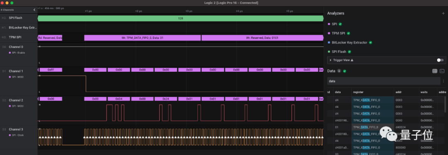Click the 0xD4 MOSI byte bubble

coord(119,99)
